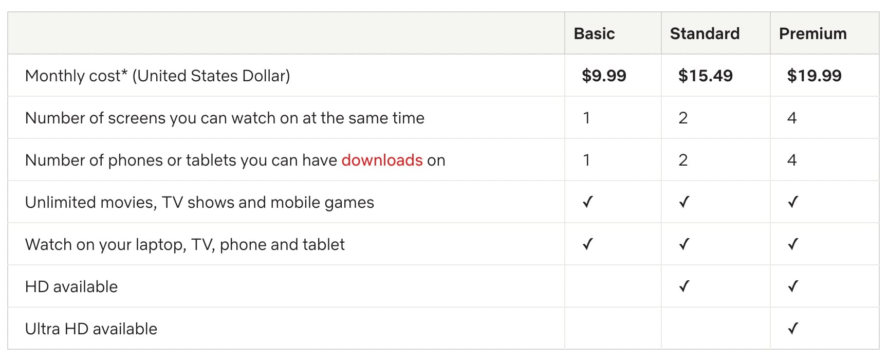Click Premium checkmark in Ultra HD row

point(793,329)
